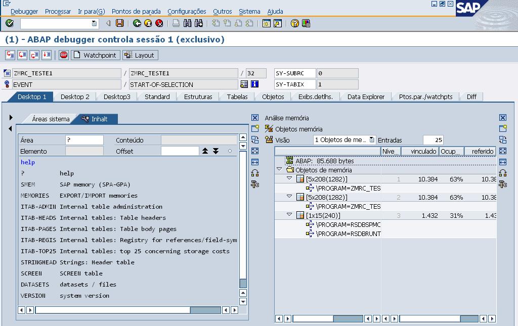Click the Watchpoint button
The height and width of the screenshot is (326, 518).
(95, 55)
